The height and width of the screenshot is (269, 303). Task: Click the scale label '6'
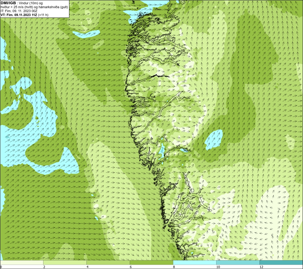[x=131, y=267]
